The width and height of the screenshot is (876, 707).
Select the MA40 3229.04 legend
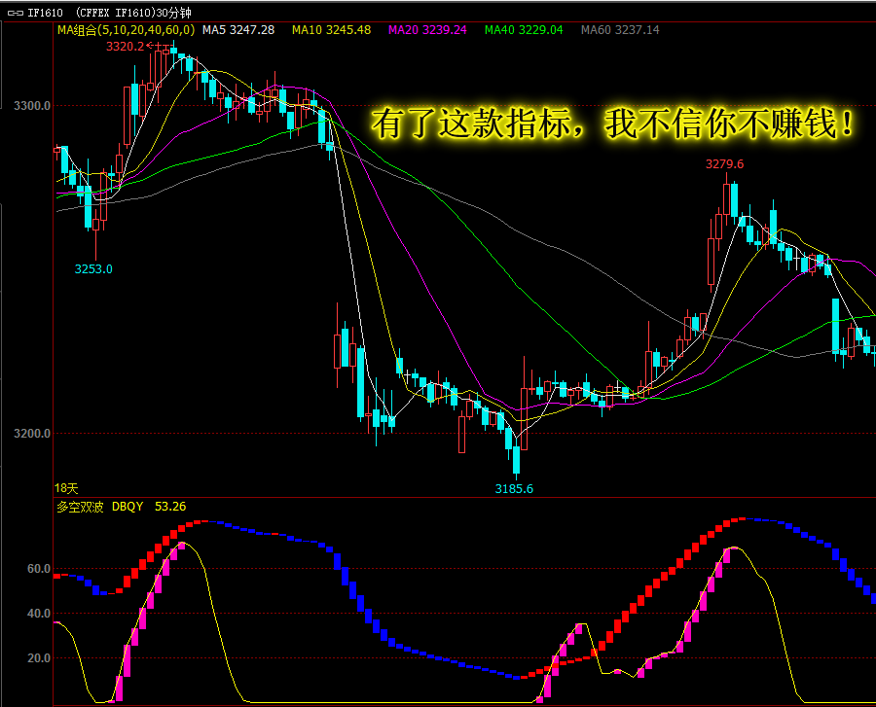pos(524,30)
